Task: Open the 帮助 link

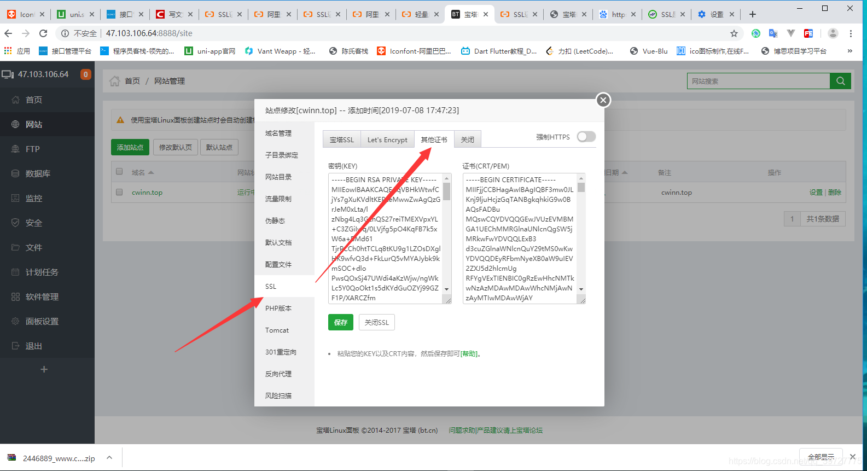Action: tap(469, 354)
